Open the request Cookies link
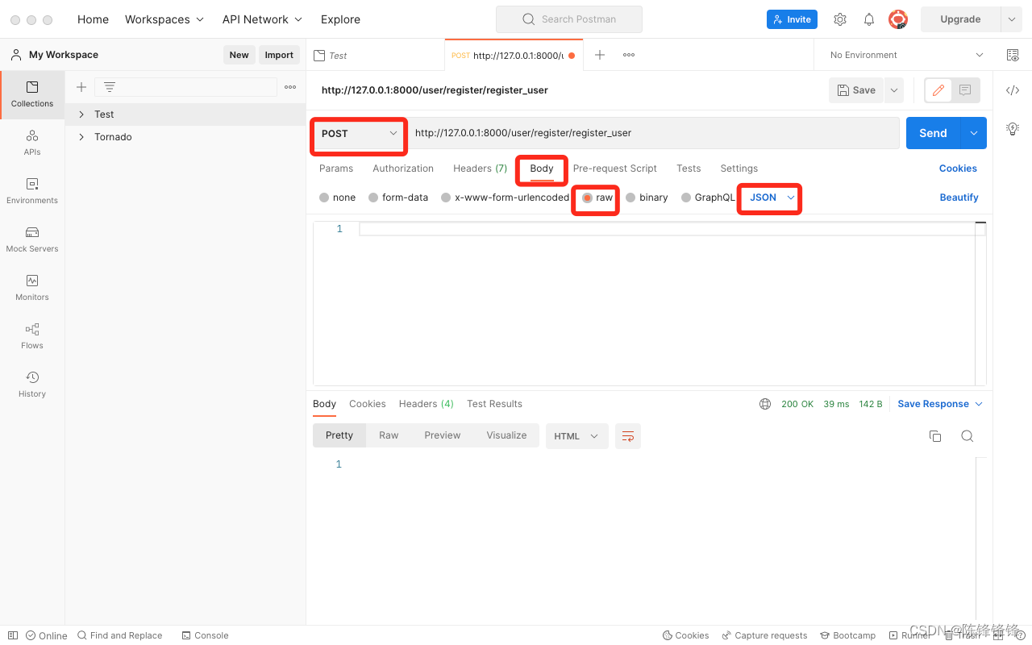1032x645 pixels. tap(958, 169)
